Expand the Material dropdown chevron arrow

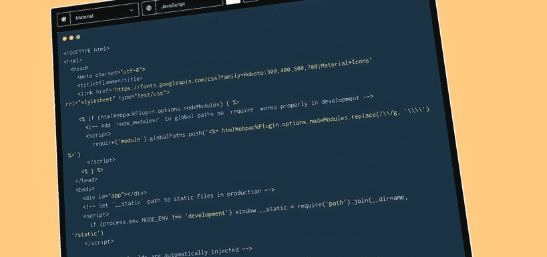[132, 11]
